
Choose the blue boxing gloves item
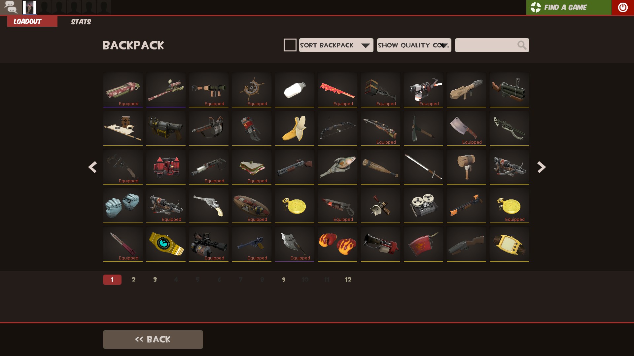tap(123, 205)
